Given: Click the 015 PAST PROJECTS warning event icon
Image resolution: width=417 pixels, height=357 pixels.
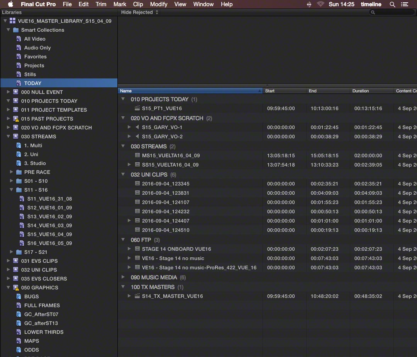Looking at the screenshot, I should tap(16, 119).
